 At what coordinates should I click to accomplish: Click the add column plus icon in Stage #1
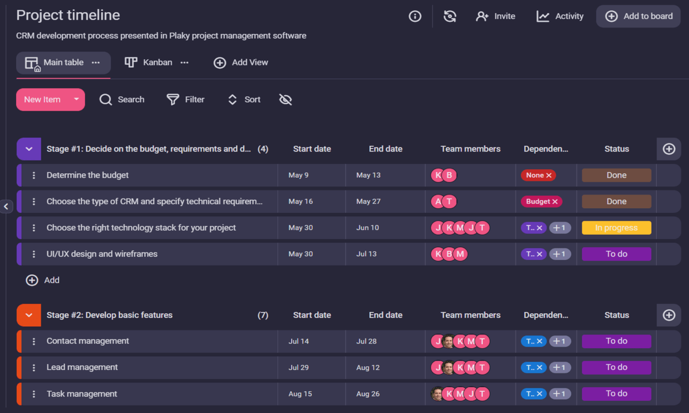click(668, 149)
